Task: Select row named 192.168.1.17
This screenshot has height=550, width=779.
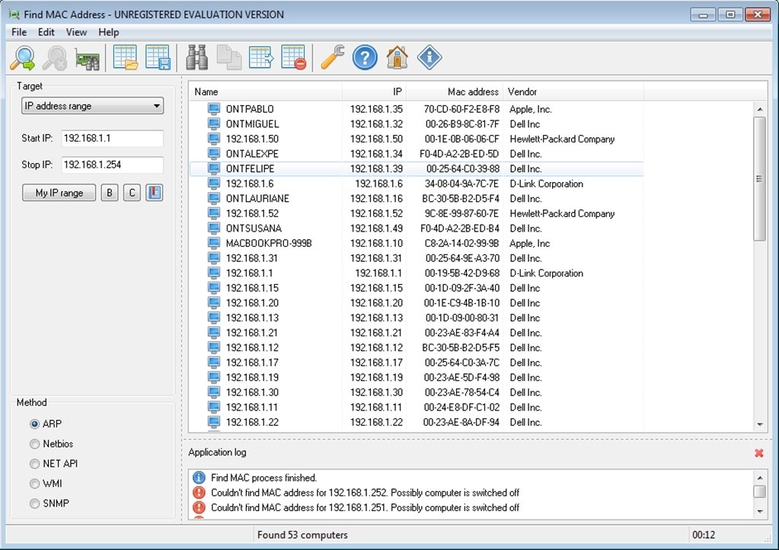Action: tap(417, 362)
